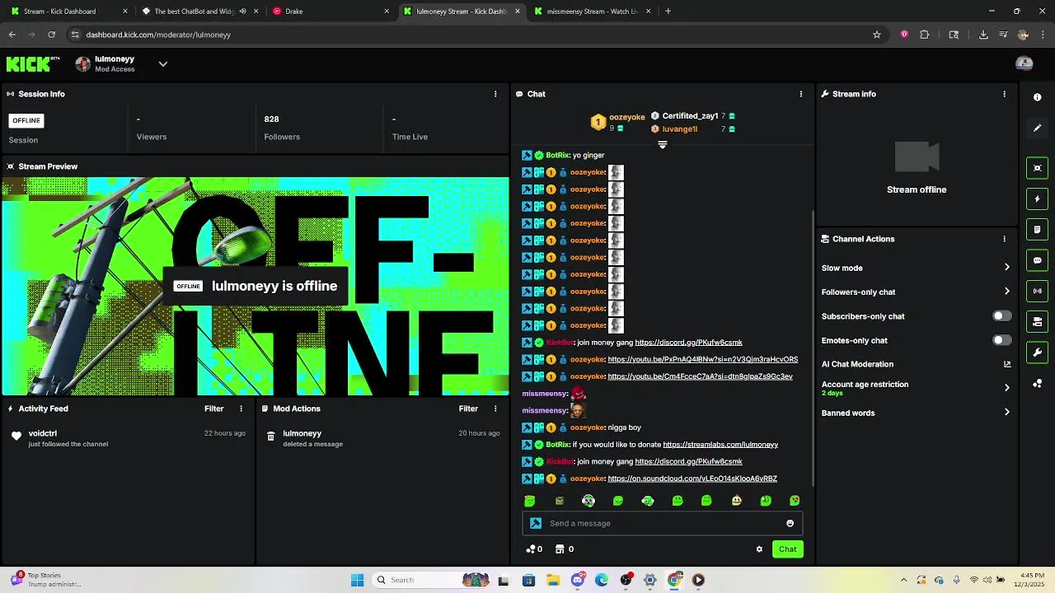Open the soundcloud link from oozeyoke

[692, 479]
